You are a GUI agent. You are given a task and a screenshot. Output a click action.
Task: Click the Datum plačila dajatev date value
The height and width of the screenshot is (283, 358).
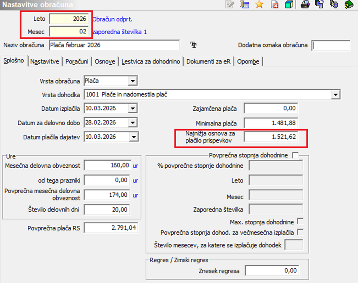click(101, 137)
